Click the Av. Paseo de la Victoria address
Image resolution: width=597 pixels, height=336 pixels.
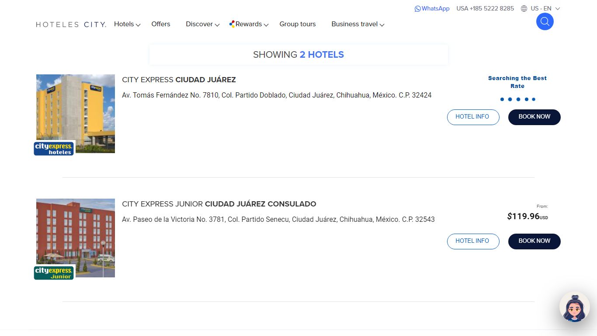point(278,219)
